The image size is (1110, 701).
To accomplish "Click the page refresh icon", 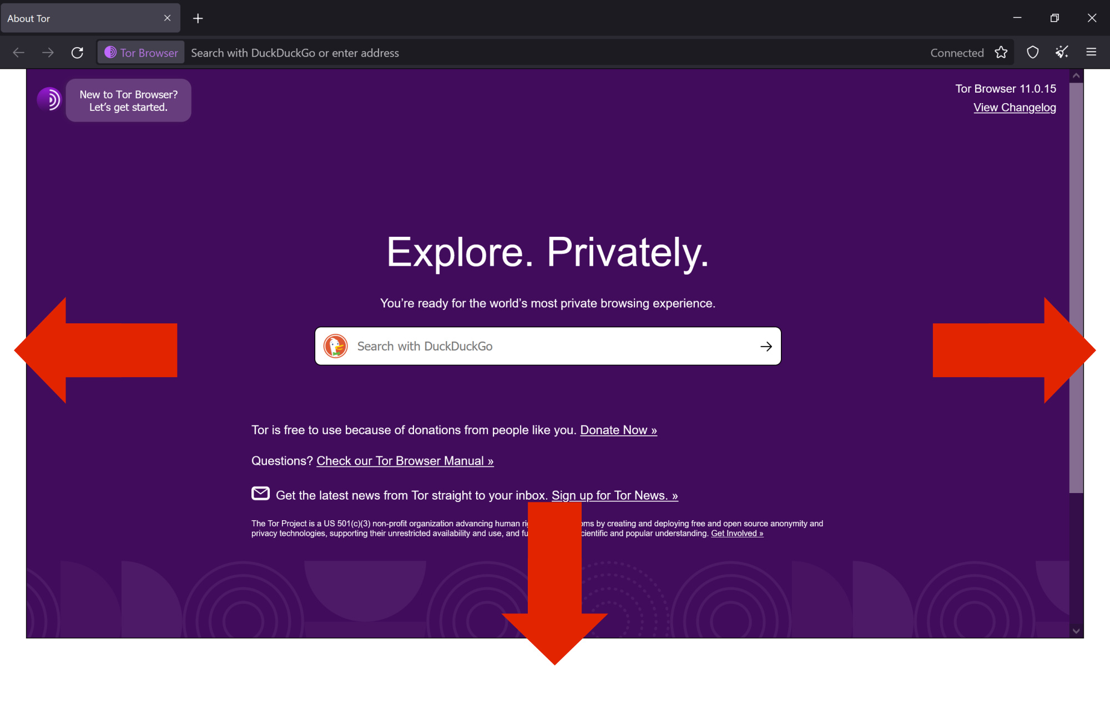I will [x=77, y=53].
